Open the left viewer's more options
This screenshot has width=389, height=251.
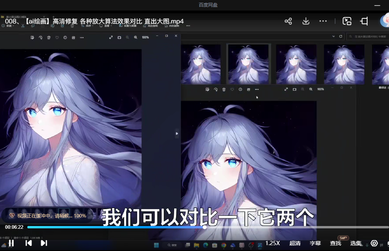tap(82, 37)
